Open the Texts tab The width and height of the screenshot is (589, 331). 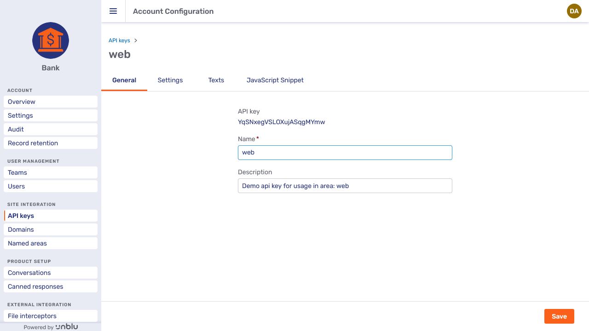(216, 80)
